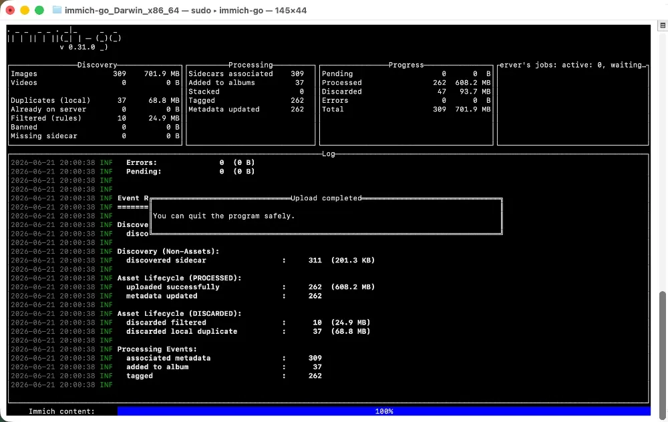The height and width of the screenshot is (422, 668).
Task: Click the Log panel title
Action: pos(329,154)
